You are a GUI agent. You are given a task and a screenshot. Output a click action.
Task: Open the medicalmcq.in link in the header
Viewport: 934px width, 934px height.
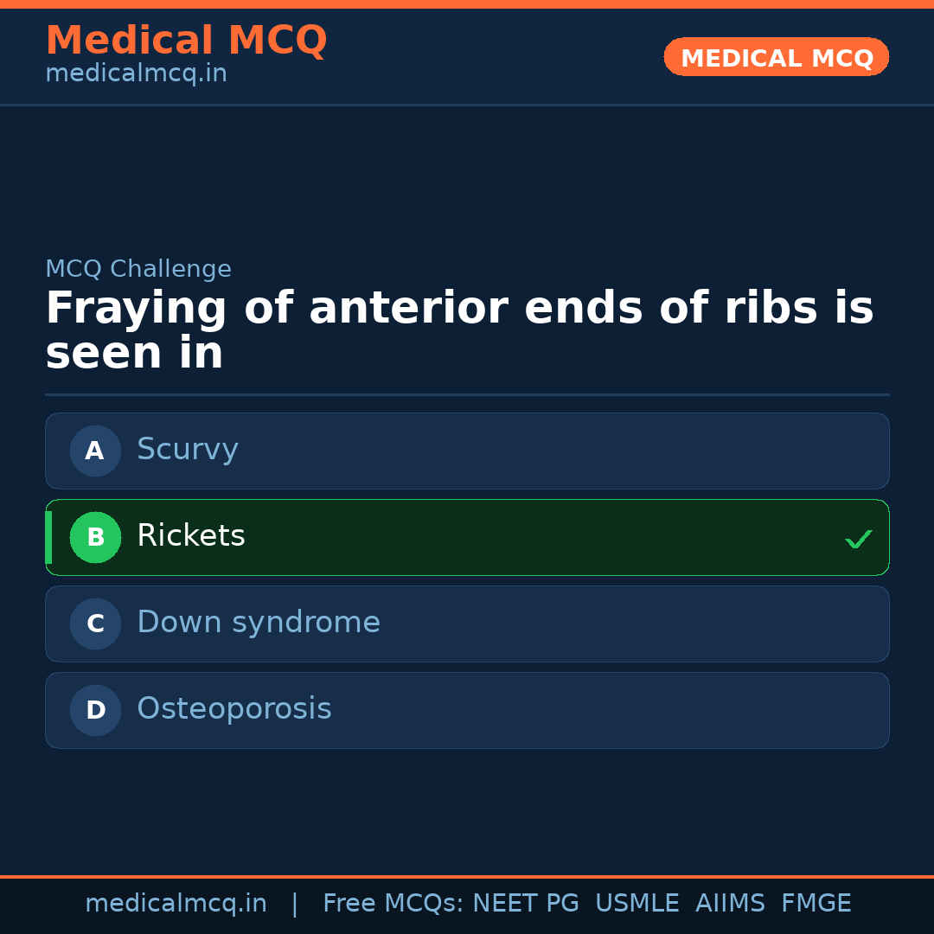tap(136, 74)
